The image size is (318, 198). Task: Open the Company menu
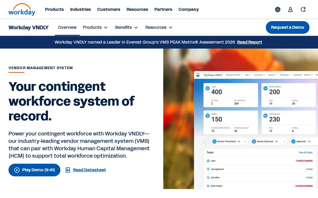click(x=189, y=10)
